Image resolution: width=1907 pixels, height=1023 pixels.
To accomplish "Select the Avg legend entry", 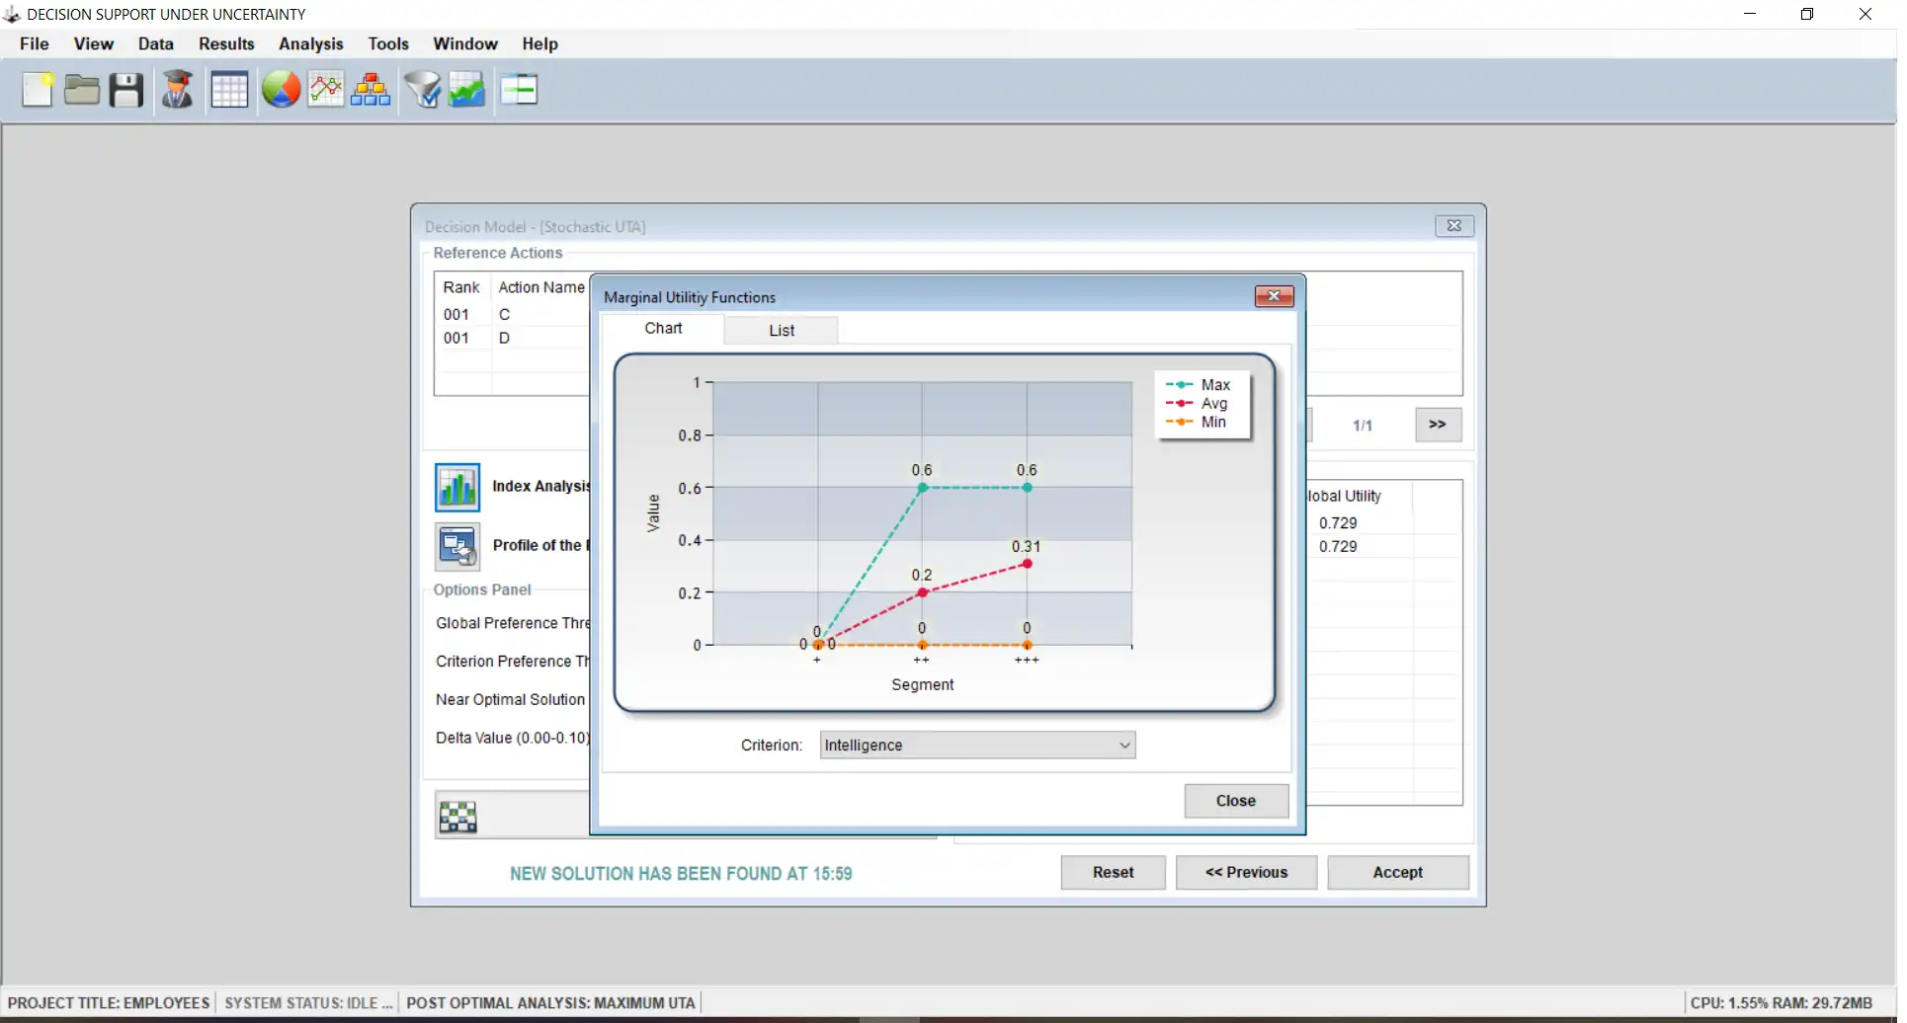I will pos(1197,404).
